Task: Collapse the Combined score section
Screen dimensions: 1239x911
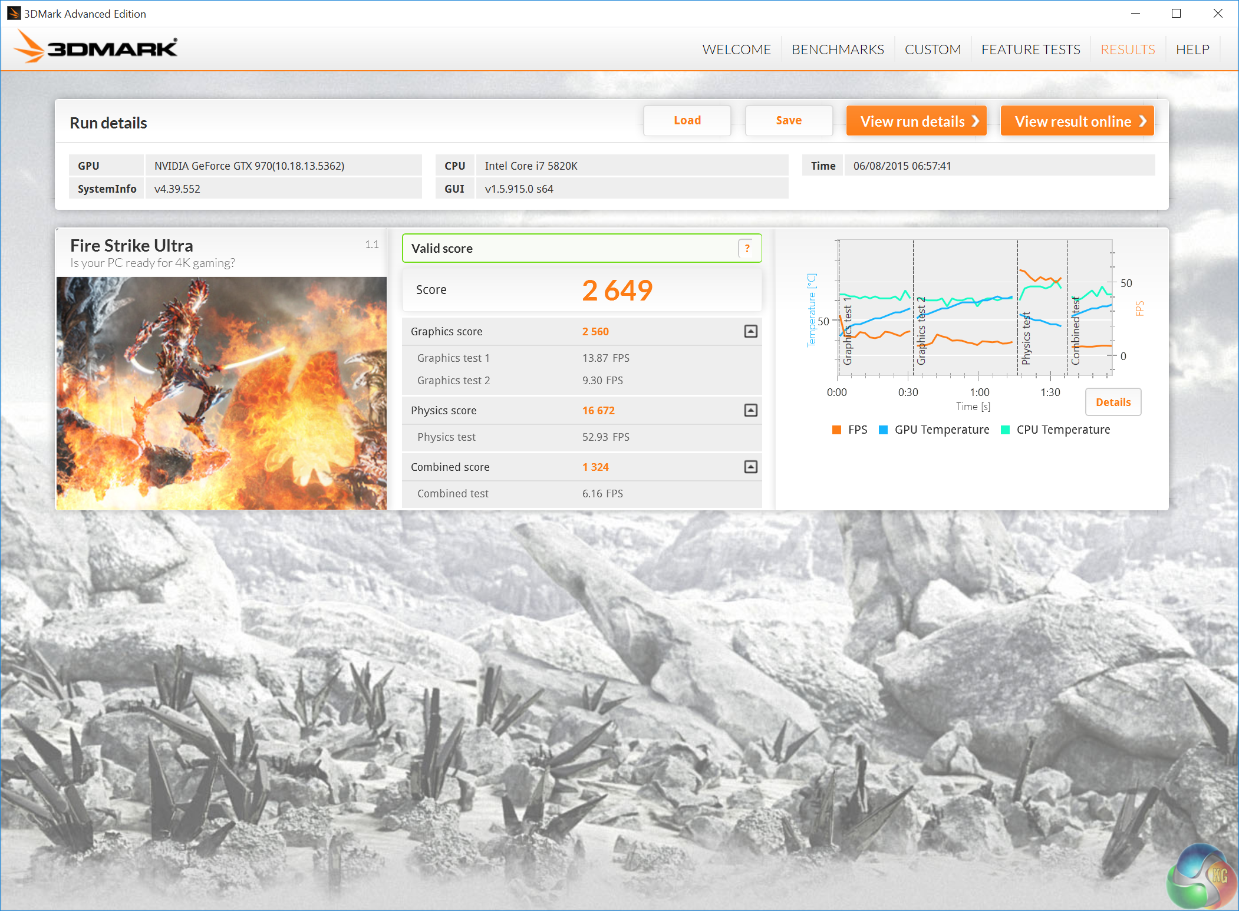Action: point(750,467)
